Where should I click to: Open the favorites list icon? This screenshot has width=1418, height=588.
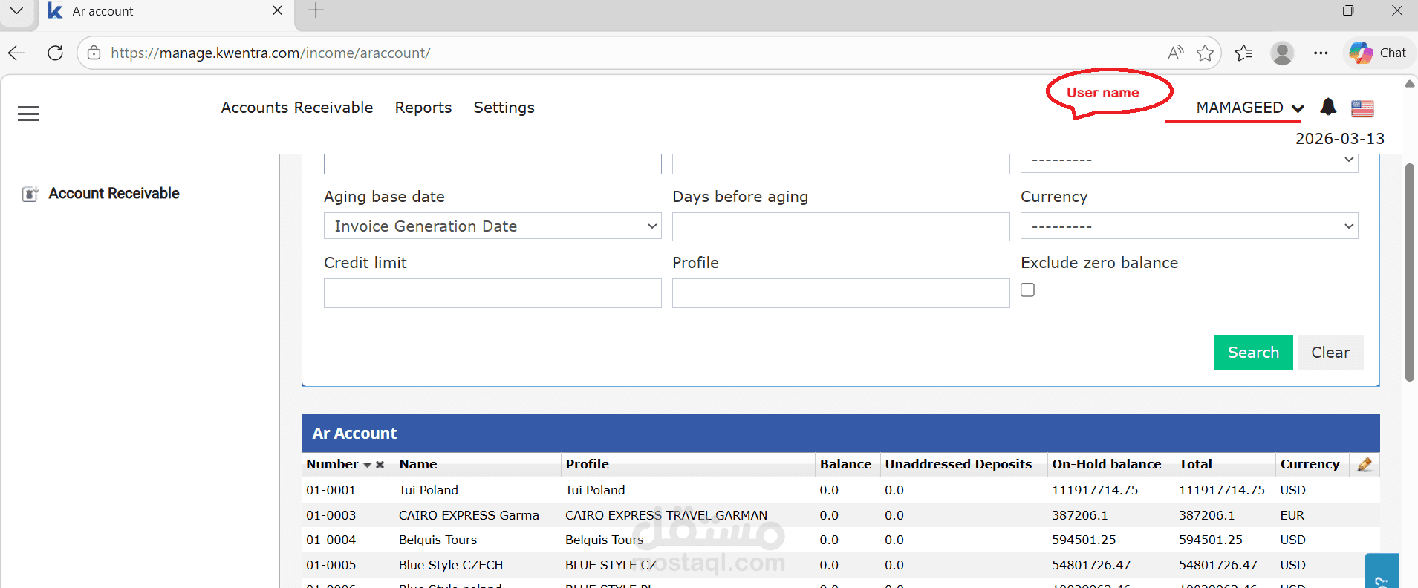(x=1243, y=53)
